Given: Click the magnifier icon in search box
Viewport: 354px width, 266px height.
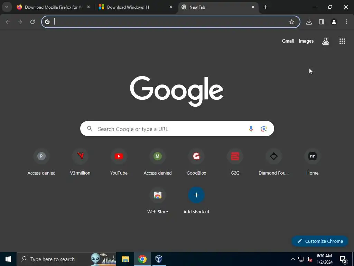Looking at the screenshot, I should [90, 128].
